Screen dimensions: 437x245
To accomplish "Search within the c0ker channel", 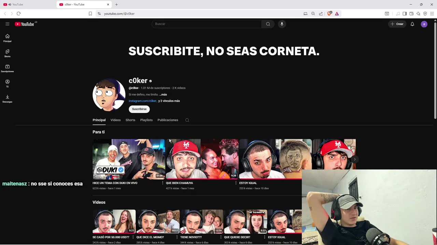I will [187, 120].
